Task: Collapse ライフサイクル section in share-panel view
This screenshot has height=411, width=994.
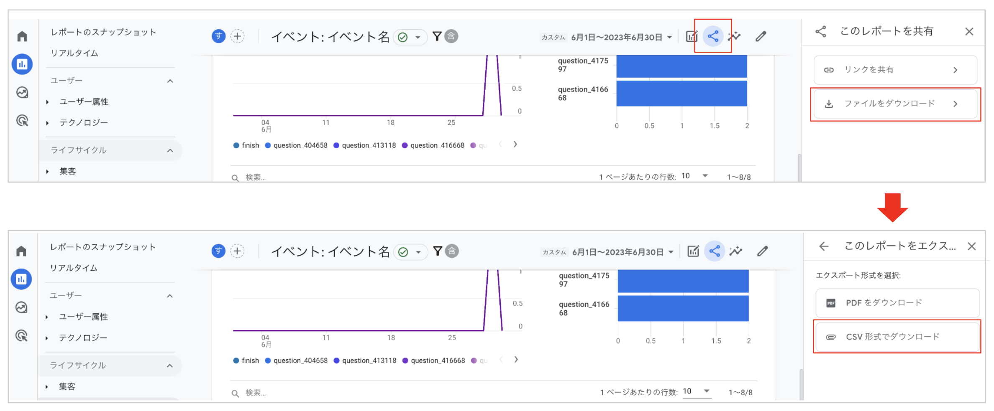Action: pos(170,150)
